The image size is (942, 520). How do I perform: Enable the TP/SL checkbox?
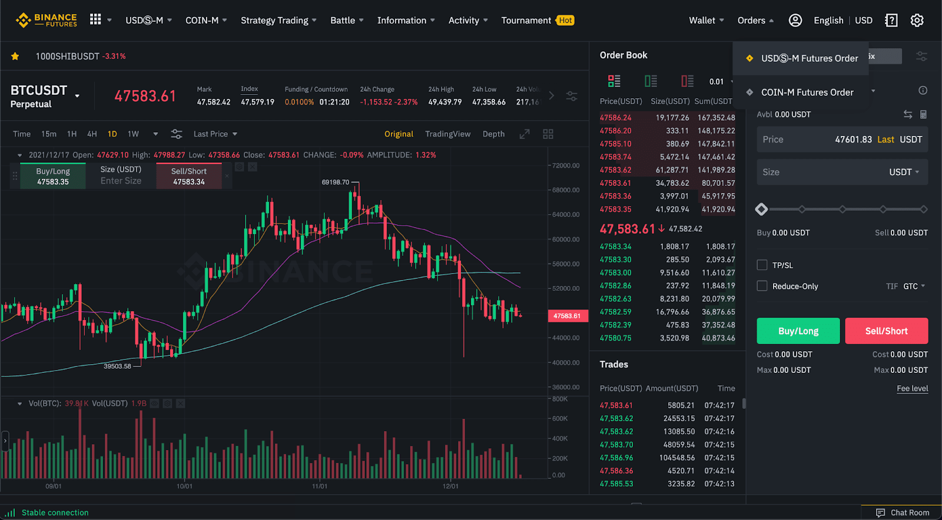click(x=762, y=265)
